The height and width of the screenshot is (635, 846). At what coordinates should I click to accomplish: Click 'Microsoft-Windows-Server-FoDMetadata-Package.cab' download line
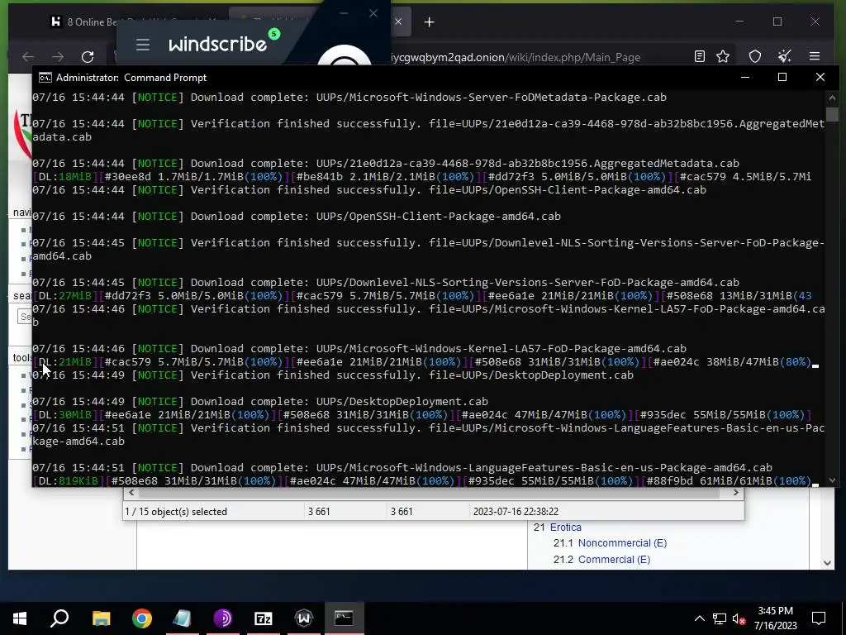point(349,98)
